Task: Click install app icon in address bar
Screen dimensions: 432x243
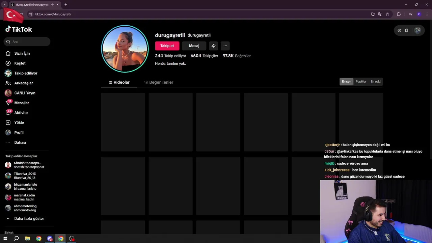Action: (373, 14)
